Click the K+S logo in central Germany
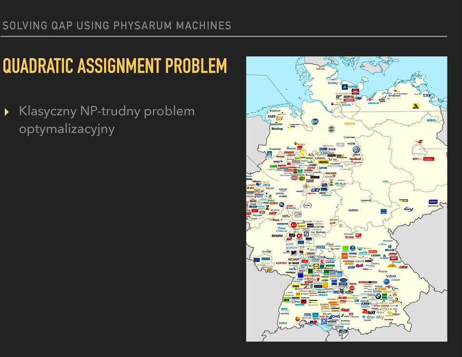462x357 pixels. coord(315,190)
